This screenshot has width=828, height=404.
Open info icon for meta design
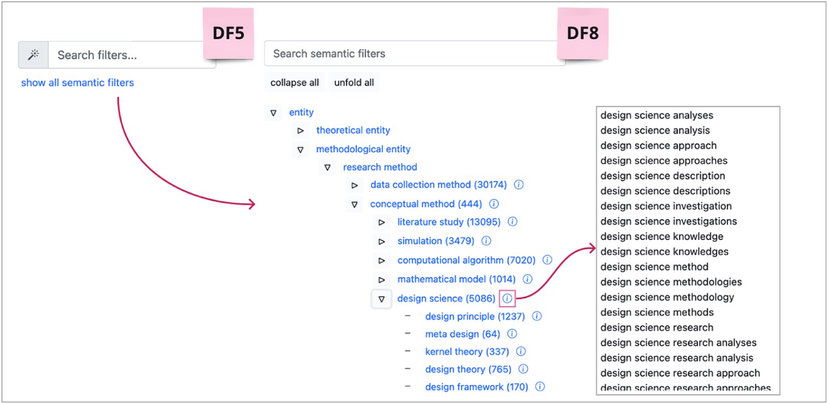tap(512, 334)
